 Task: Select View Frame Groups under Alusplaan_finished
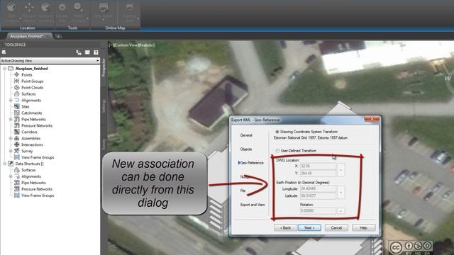click(x=38, y=157)
